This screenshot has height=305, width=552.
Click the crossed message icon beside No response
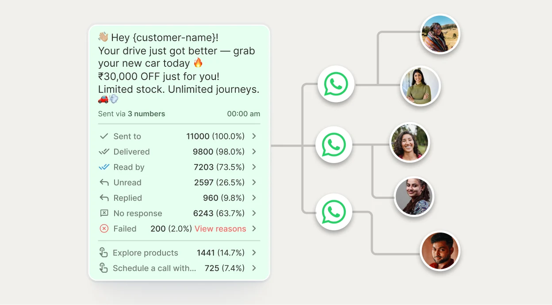click(104, 213)
